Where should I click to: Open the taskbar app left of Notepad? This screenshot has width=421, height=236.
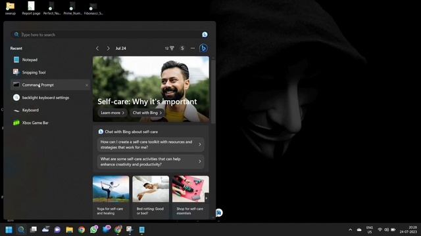pyautogui.click(x=130, y=229)
